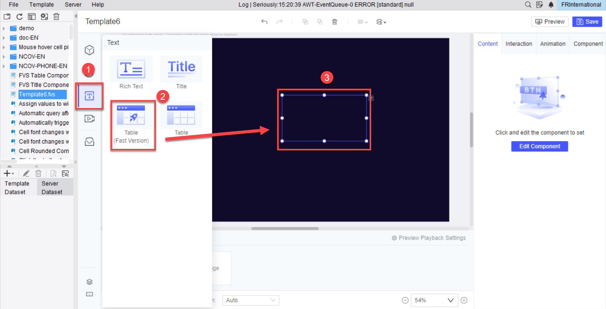Screen dimensions: 606x309
Task: Click the delete component trash icon in toolbar
Action: click(x=335, y=22)
